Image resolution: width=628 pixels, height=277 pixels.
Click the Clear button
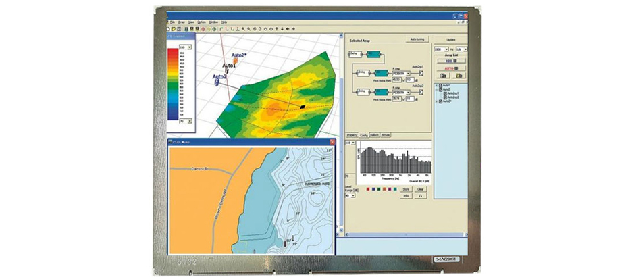pyautogui.click(x=420, y=189)
